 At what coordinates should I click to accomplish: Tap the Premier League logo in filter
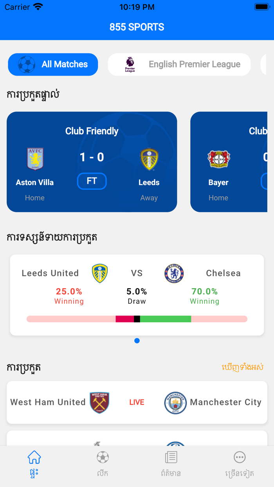pos(130,64)
